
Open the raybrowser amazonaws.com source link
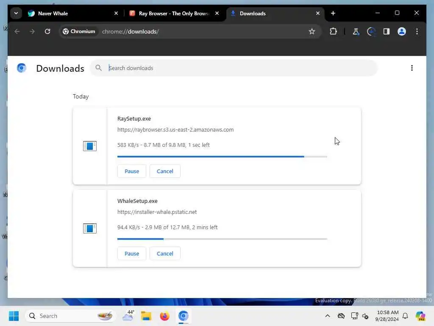175,130
